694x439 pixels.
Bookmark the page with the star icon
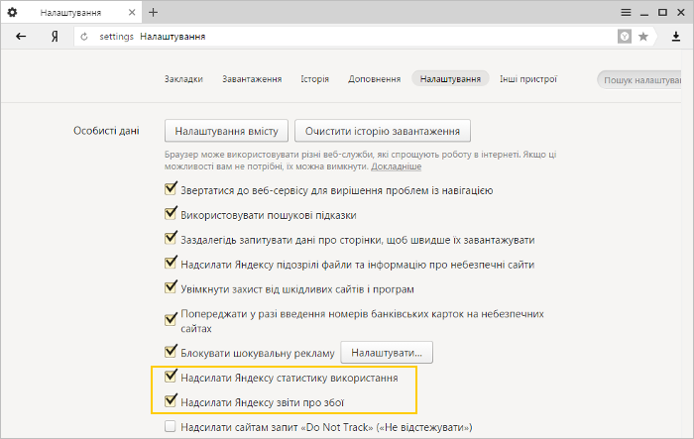(x=643, y=37)
